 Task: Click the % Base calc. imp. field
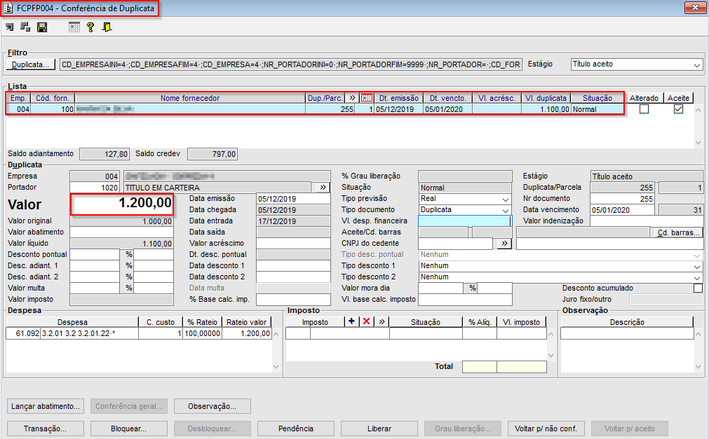click(x=293, y=300)
